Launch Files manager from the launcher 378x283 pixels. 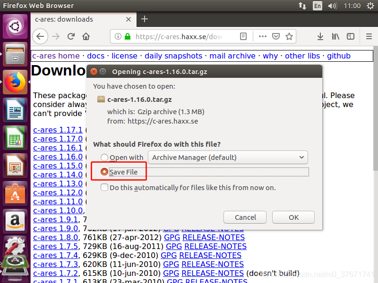[x=15, y=54]
